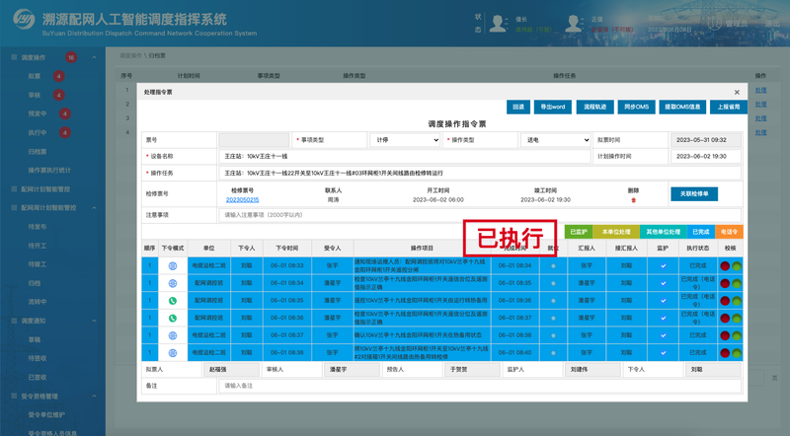Click the green 校核 circle in 08:38 row
This screenshot has width=790, height=436.
tap(737, 353)
